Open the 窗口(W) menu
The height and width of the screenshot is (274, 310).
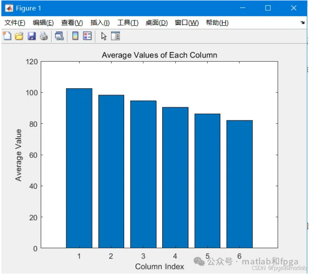(187, 23)
